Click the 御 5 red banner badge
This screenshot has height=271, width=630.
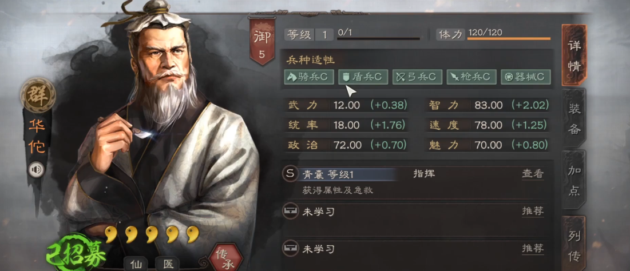(262, 42)
